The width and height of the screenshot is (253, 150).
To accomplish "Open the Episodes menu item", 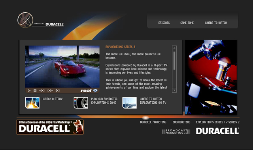I will click(164, 23).
